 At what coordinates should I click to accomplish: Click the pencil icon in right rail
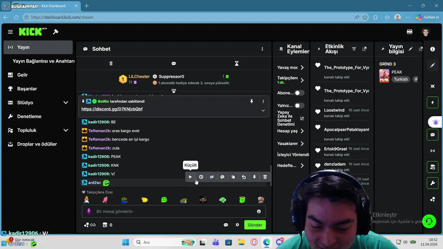(x=433, y=65)
